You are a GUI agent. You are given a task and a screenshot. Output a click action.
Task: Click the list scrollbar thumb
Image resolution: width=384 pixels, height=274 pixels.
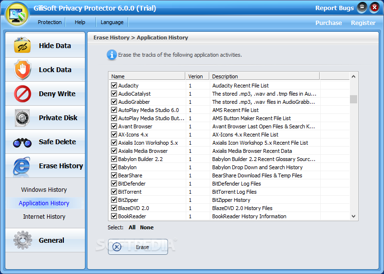pyautogui.click(x=353, y=99)
